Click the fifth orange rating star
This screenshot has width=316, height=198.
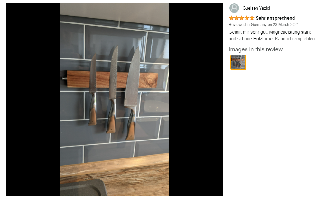click(x=252, y=18)
